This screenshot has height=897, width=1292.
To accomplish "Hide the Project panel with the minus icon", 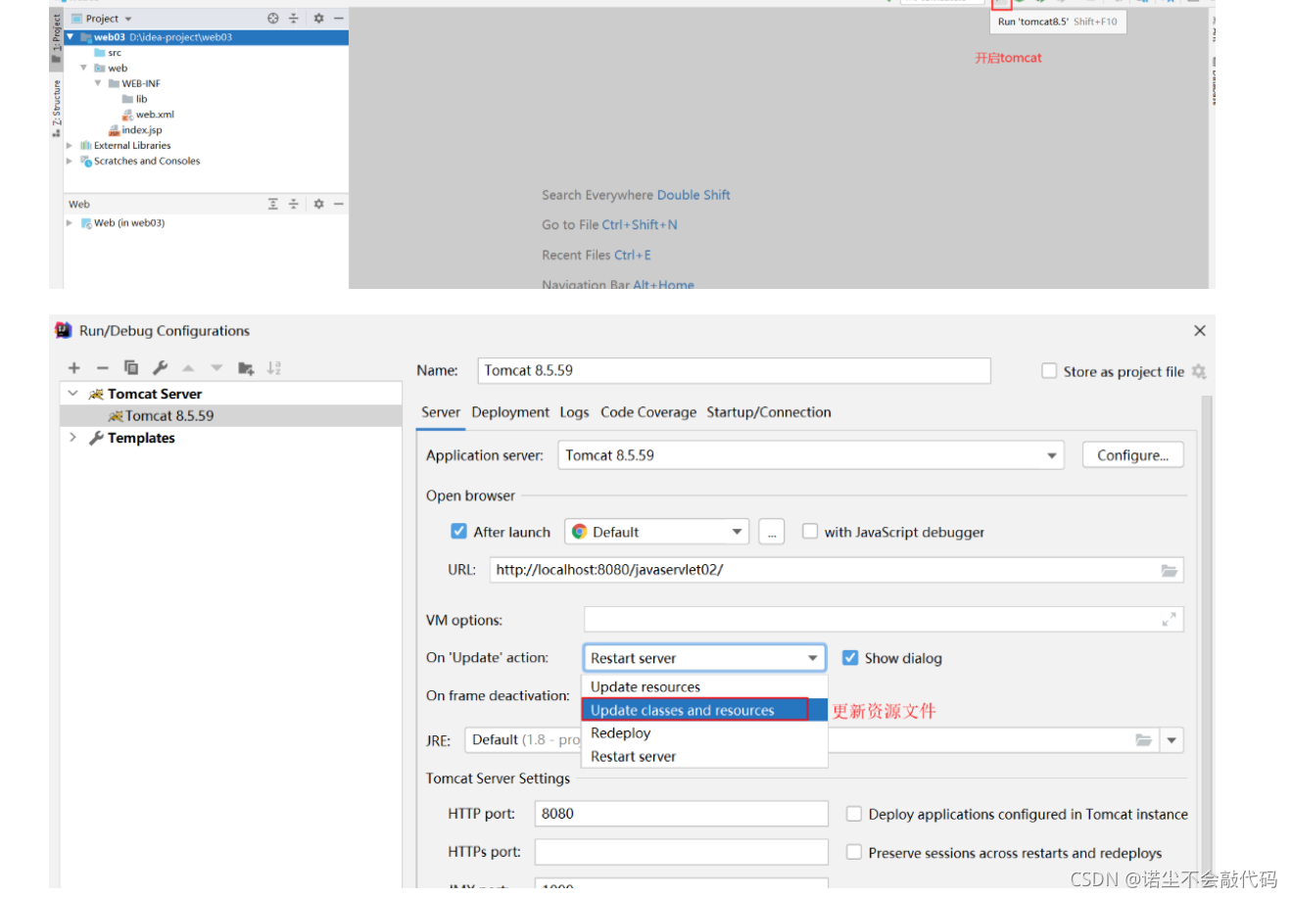I will (338, 19).
